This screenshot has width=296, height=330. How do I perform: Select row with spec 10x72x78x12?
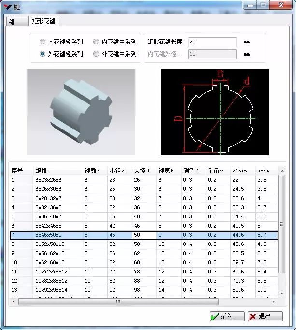pyautogui.click(x=144, y=272)
